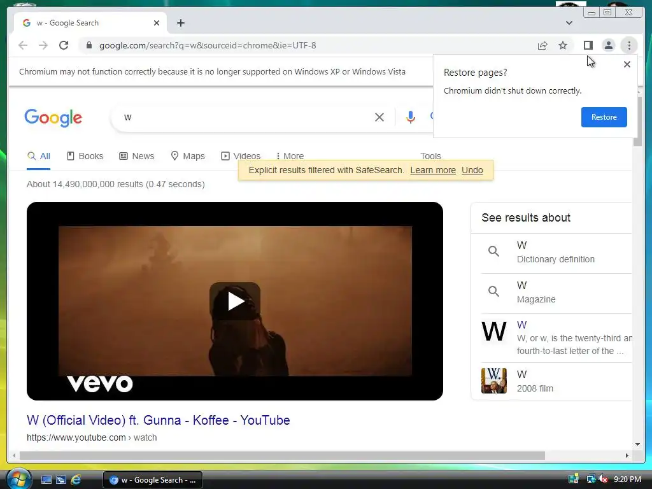Click the Chromium taskbar button
Viewport: 652px width, 489px height.
click(153, 480)
